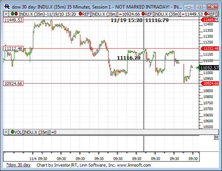Click the red 11212.48 tag on price scale
The width and height of the screenshot is (222, 171).
pyautogui.click(x=210, y=48)
